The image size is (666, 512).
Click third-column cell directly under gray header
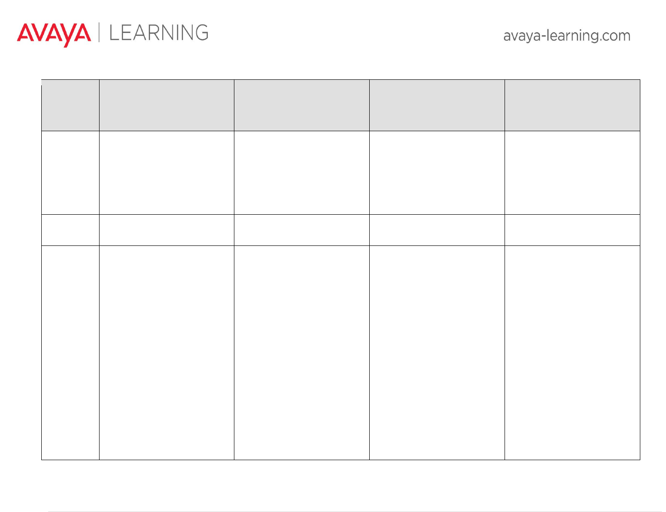302,173
